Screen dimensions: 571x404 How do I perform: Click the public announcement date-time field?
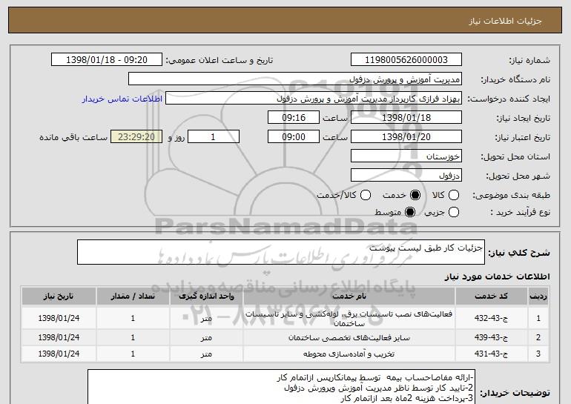(x=107, y=60)
